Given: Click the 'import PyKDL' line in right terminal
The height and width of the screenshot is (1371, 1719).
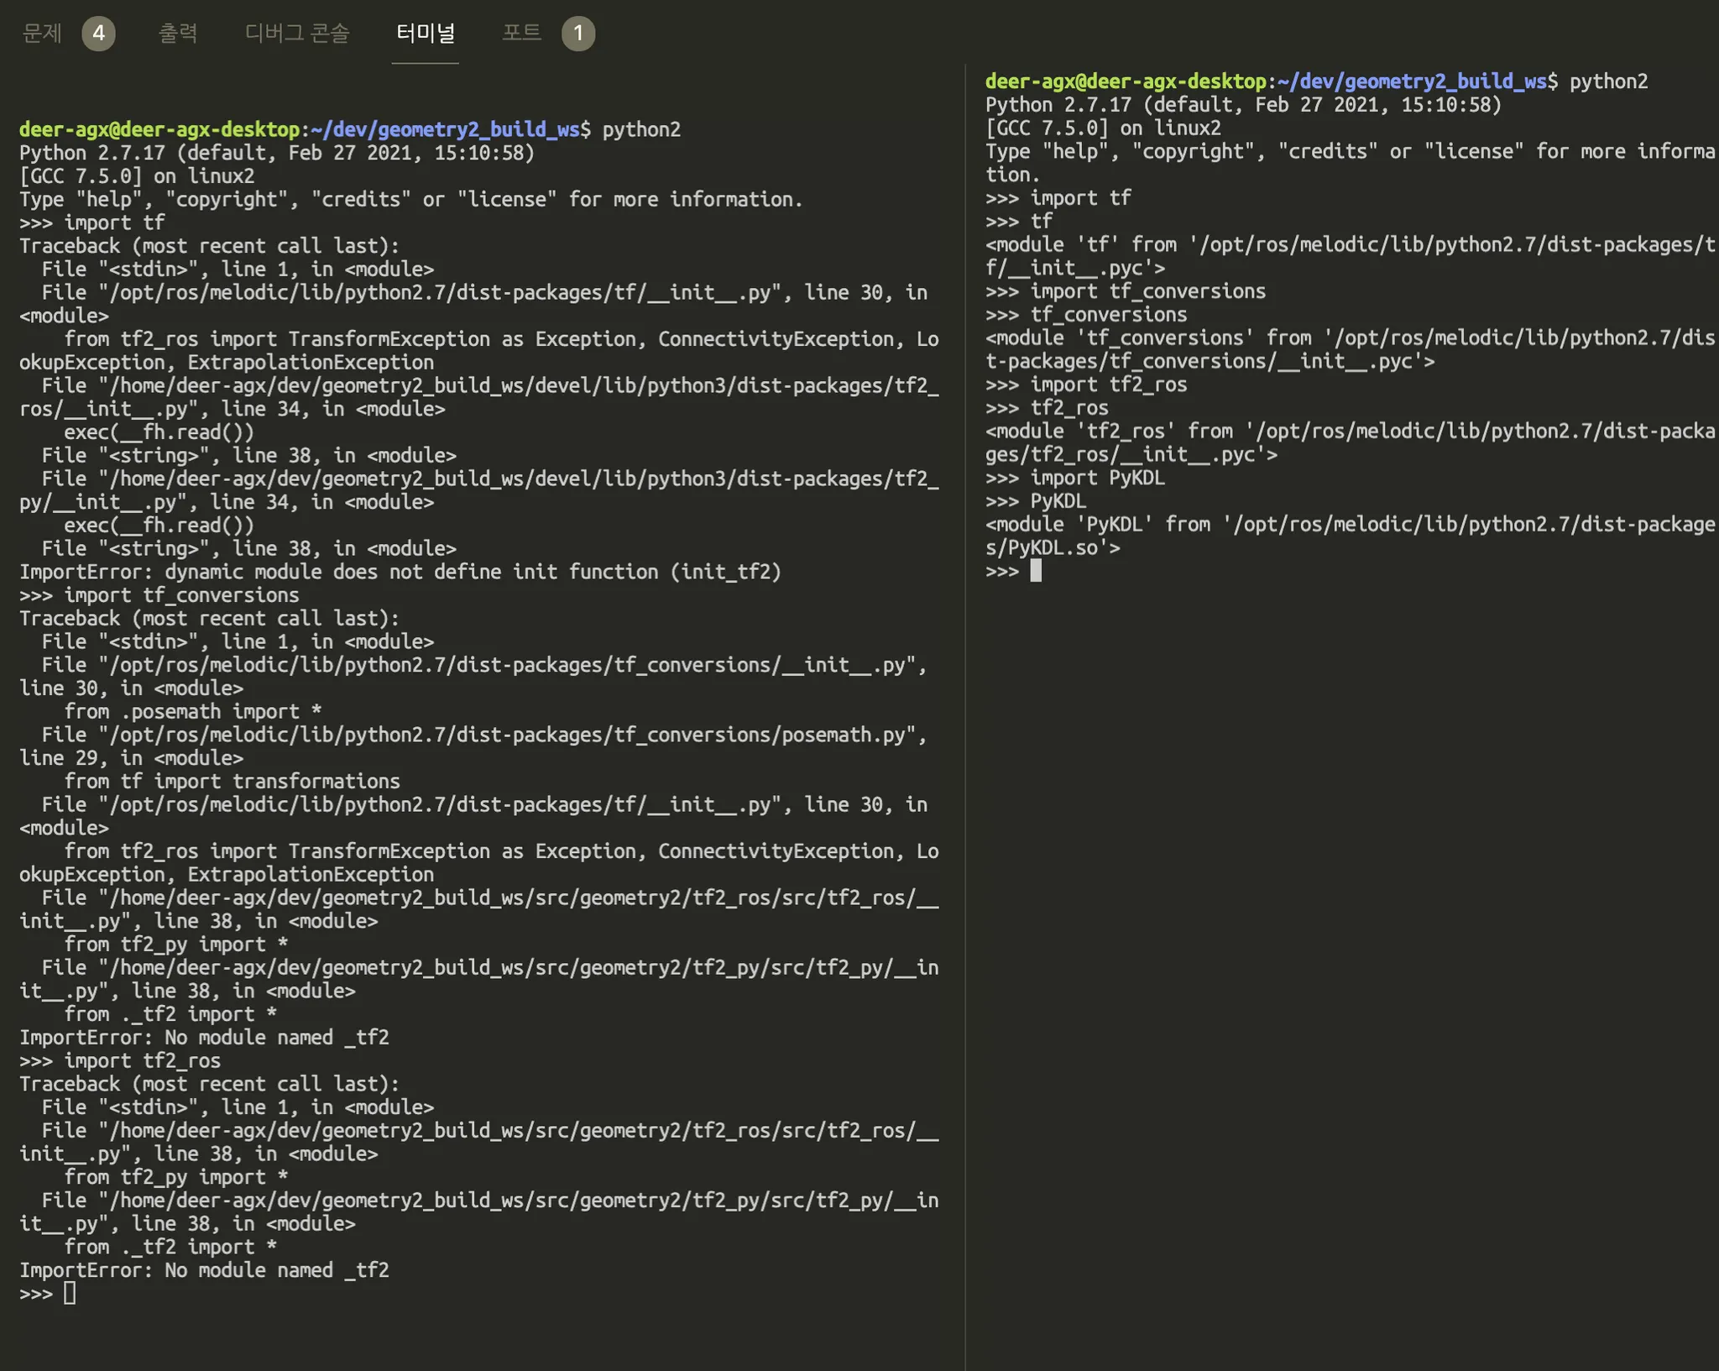Looking at the screenshot, I should [x=1096, y=478].
